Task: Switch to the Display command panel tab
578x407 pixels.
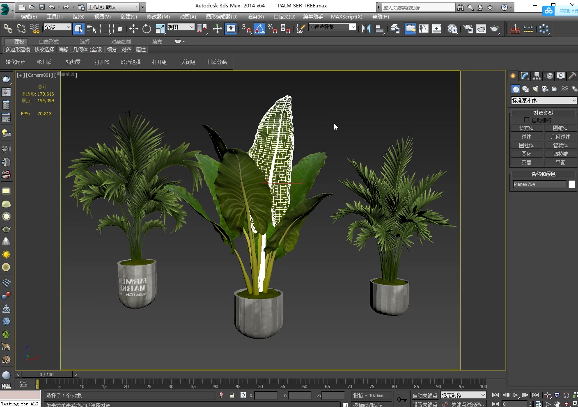Action: click(x=561, y=76)
